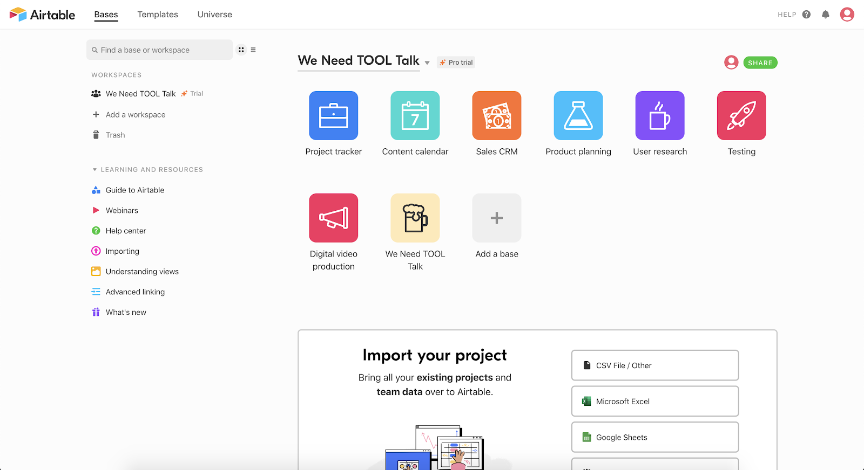This screenshot has width=864, height=470.
Task: Open the help question mark icon
Action: tap(806, 15)
